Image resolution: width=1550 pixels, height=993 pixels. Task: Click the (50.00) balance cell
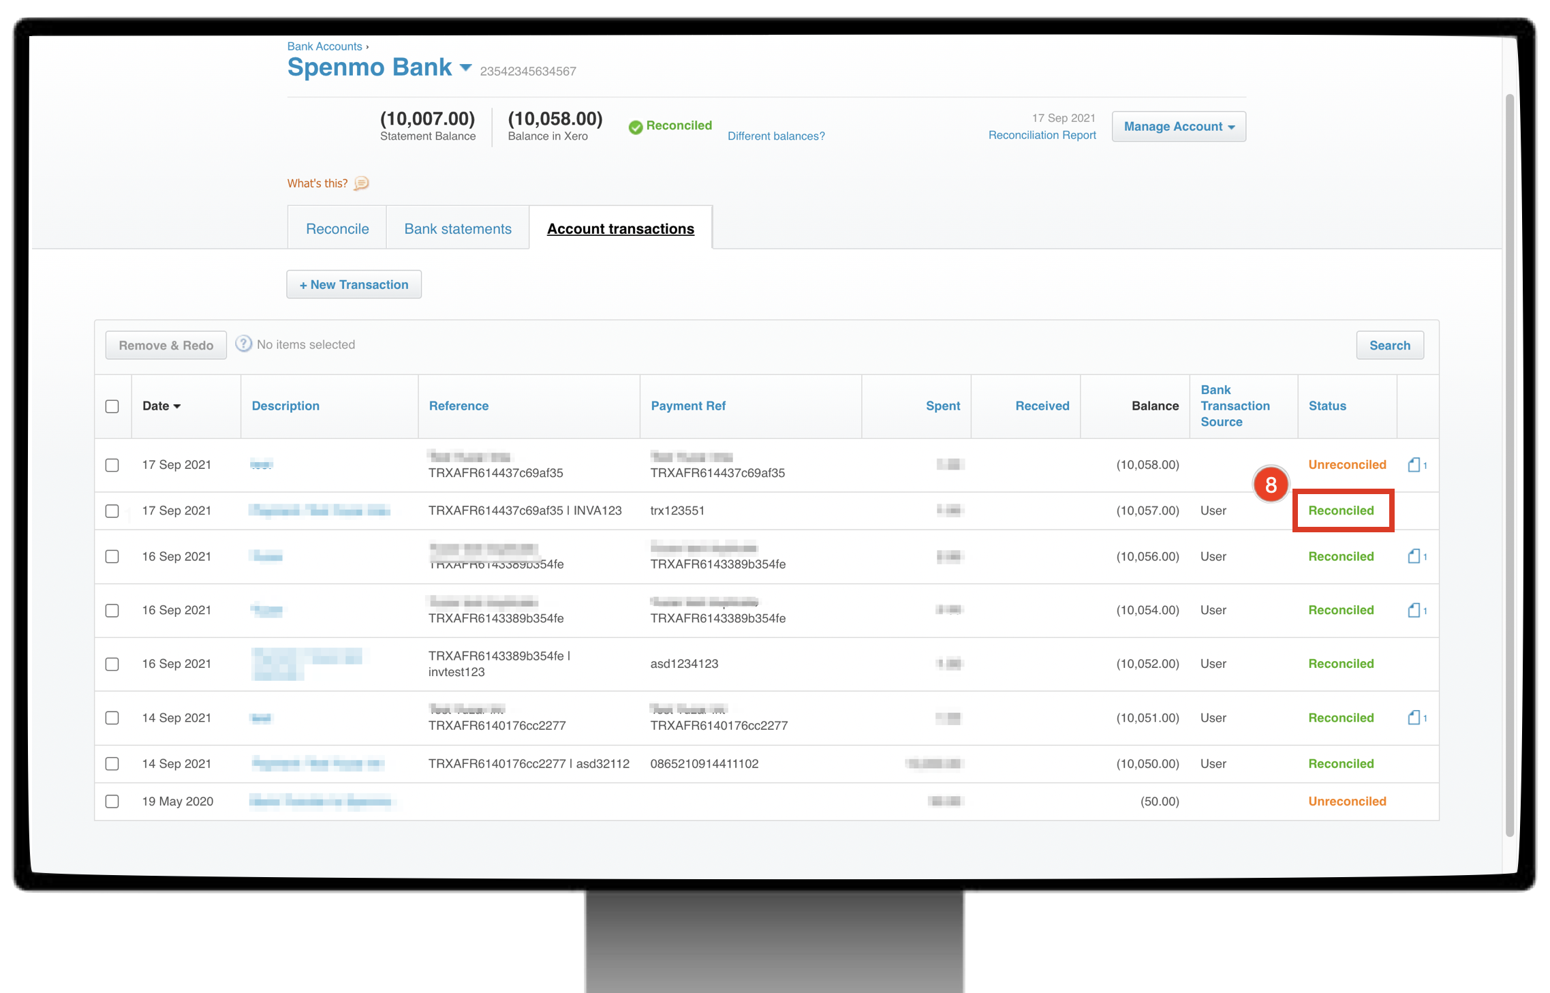(1160, 801)
